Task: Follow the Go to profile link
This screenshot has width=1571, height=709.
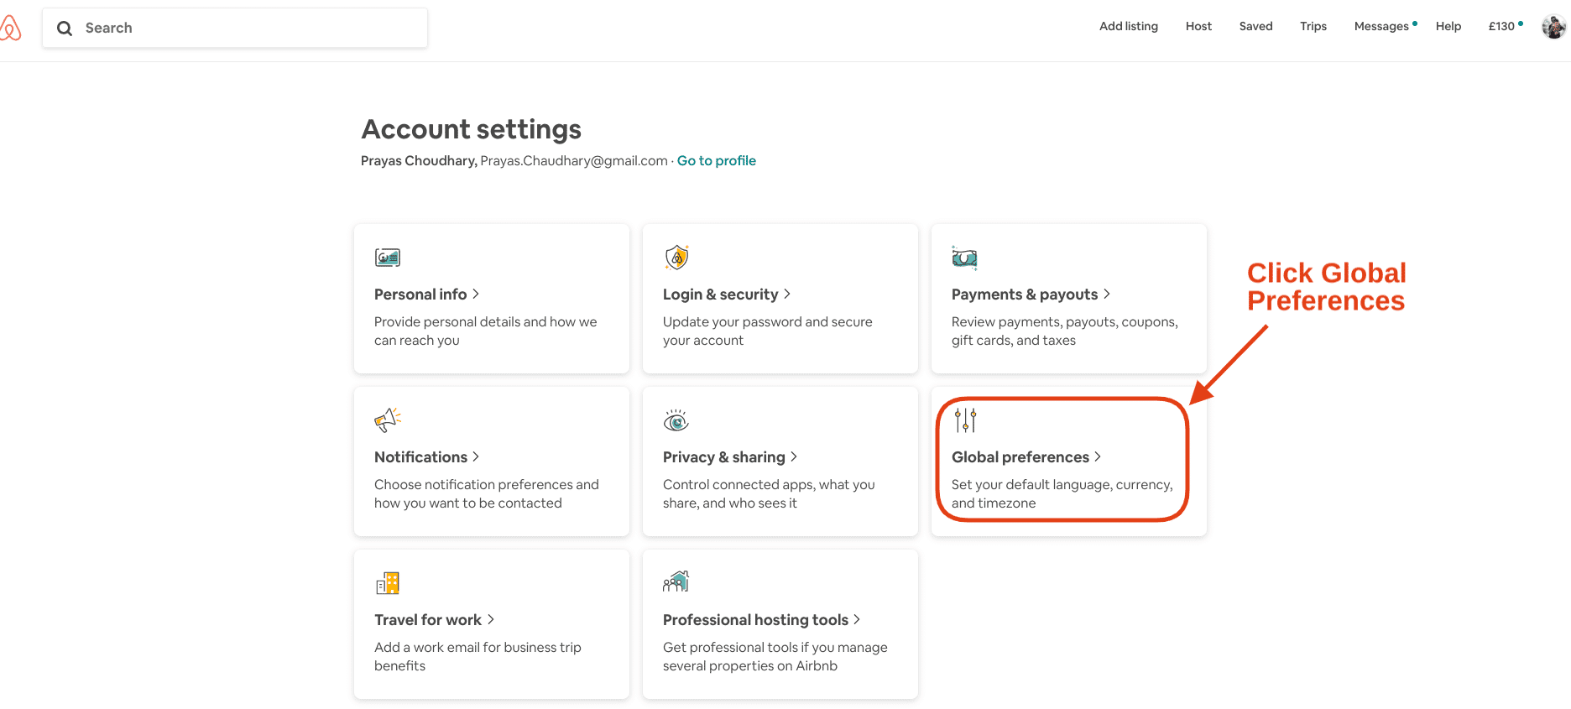Action: tap(717, 160)
